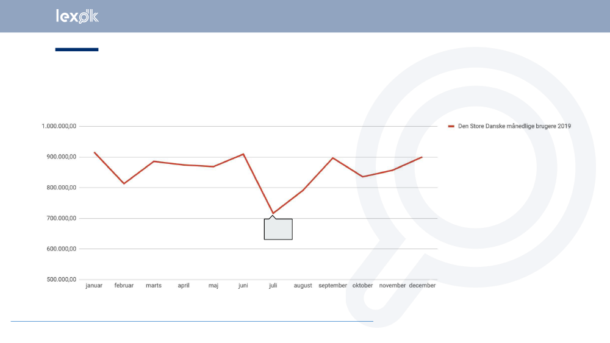Screen dimensions: 610x343
Task: Click the line's lowest point at juli
Action: coord(273,213)
